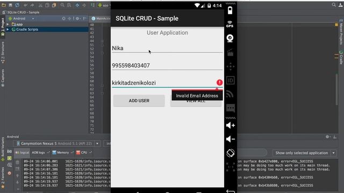Click the Redo arrow in toolbar
The width and height of the screenshot is (344, 193).
tap(32, 5)
